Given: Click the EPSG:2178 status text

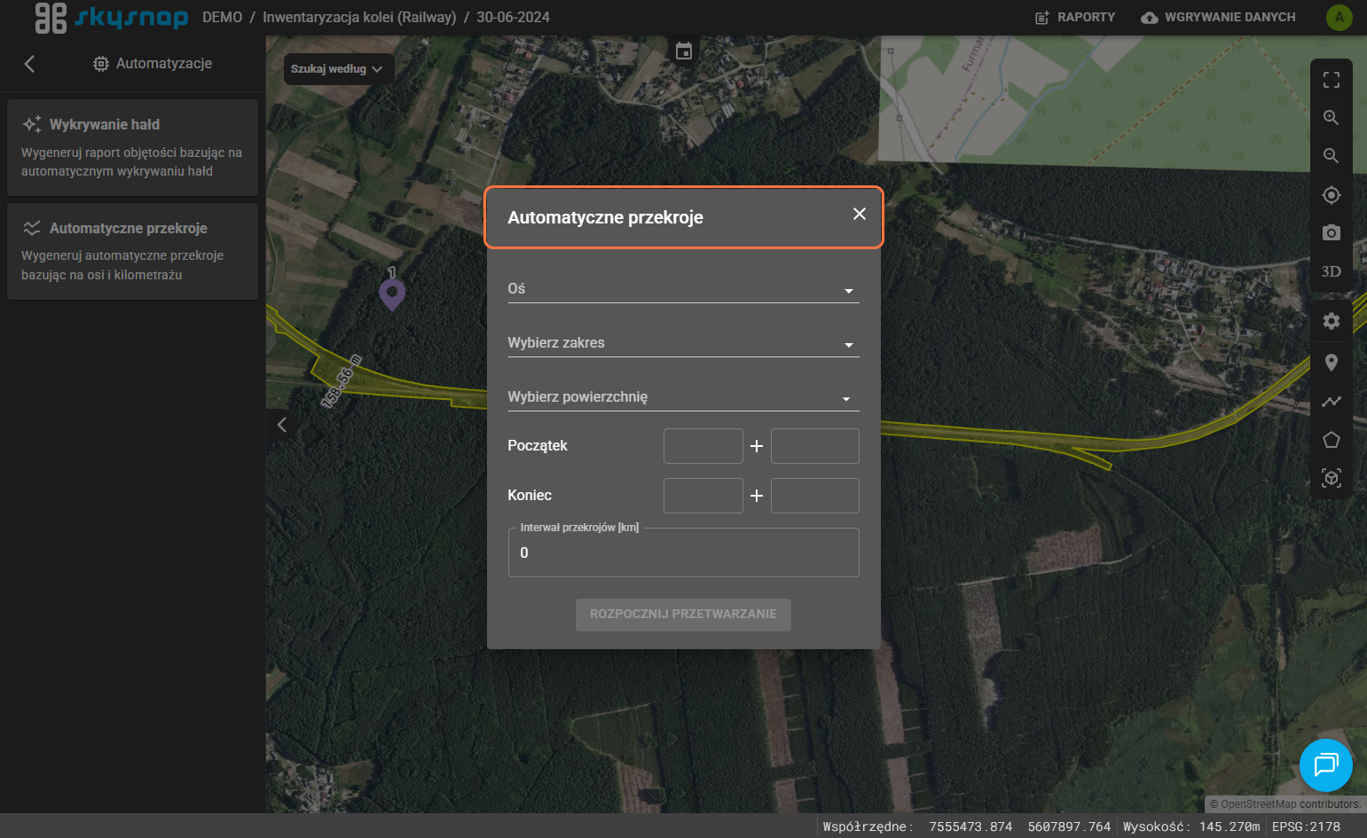Looking at the screenshot, I should pos(1306,826).
